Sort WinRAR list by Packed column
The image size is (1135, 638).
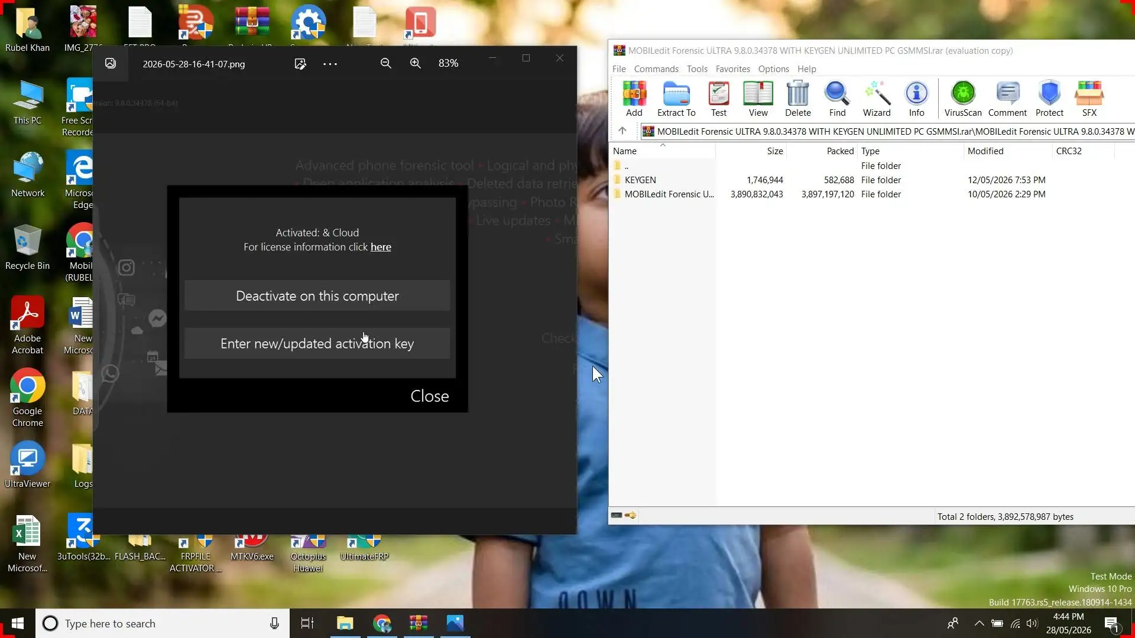tap(822, 151)
